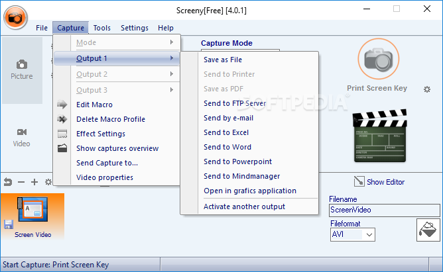
Task: Expand the Output 3 submenu arrow
Action: (x=172, y=90)
